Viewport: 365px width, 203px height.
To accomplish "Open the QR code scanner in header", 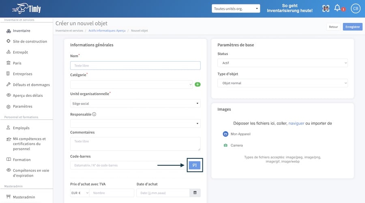I will click(326, 9).
